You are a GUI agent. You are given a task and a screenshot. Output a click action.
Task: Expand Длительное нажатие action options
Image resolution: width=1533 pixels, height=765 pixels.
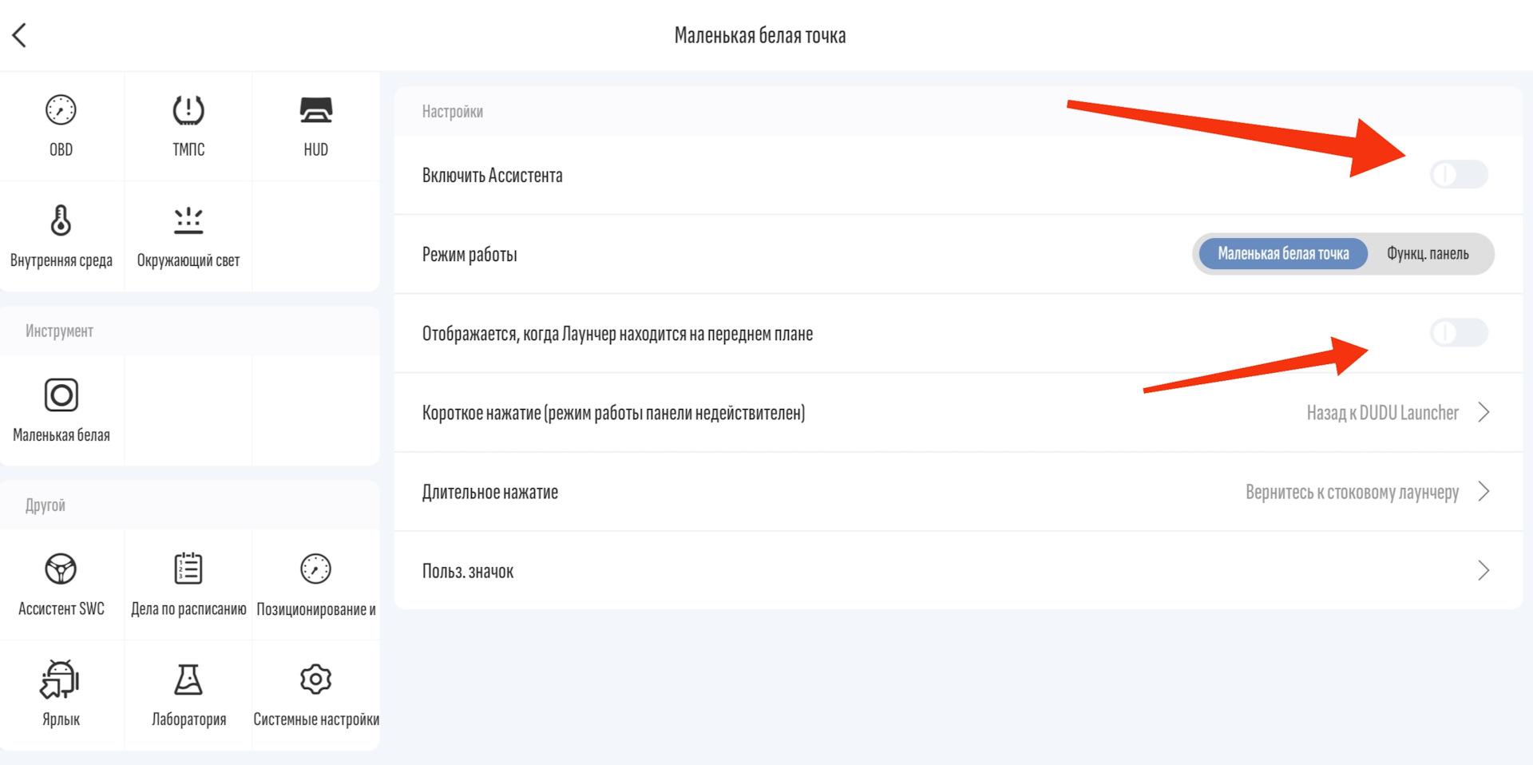(x=958, y=492)
